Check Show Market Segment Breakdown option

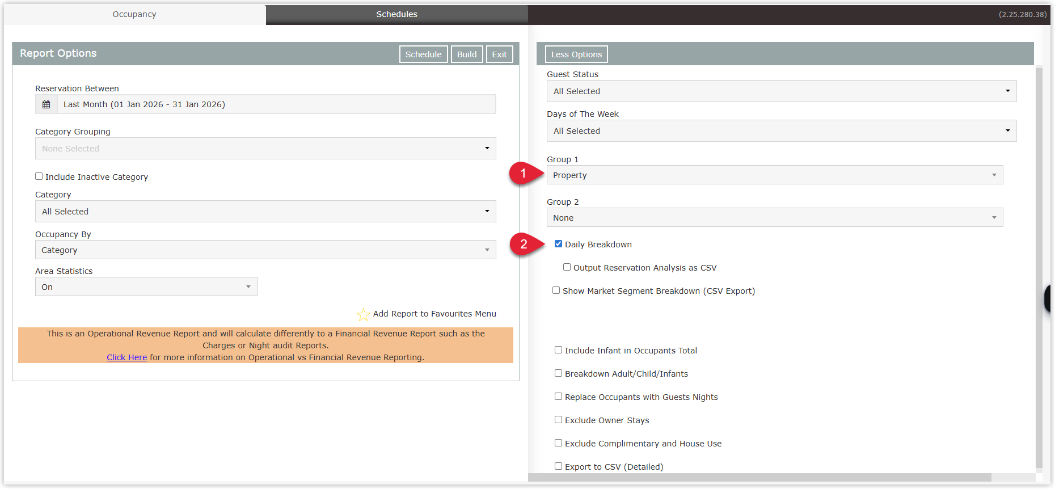coord(556,290)
